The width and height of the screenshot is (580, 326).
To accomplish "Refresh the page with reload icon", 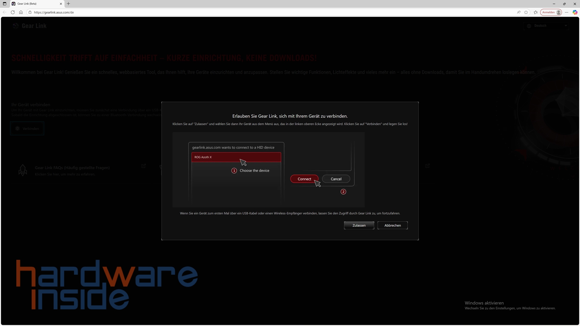I will click(x=13, y=12).
